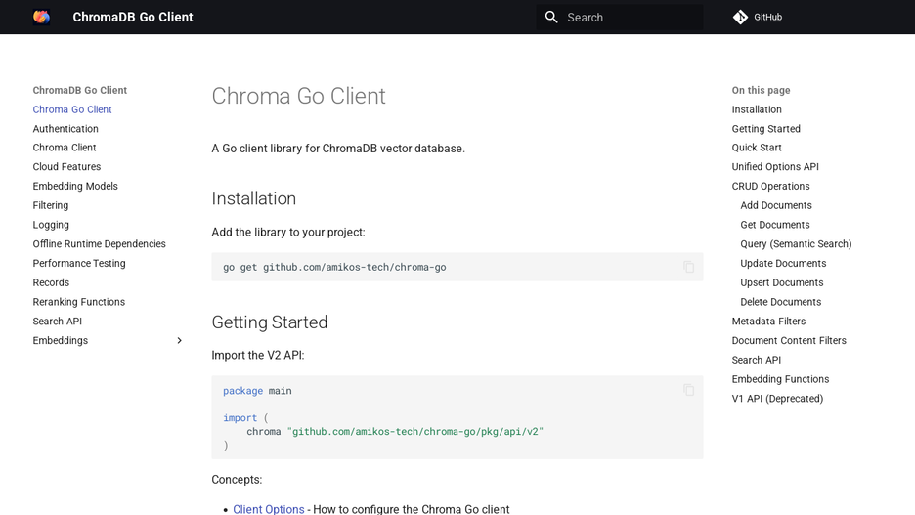Jump to Upsert Documents subsection
The height and width of the screenshot is (515, 915).
click(781, 282)
